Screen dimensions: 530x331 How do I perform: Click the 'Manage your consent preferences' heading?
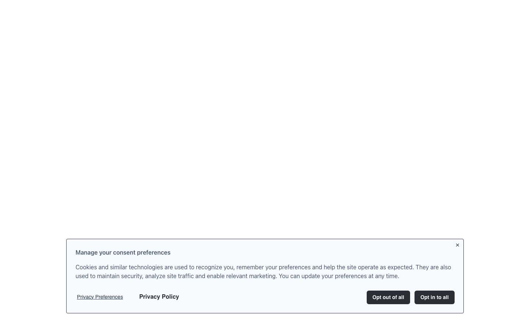123,252
